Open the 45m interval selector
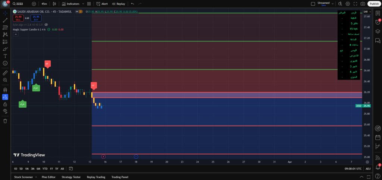The height and width of the screenshot is (180, 382). (x=44, y=4)
